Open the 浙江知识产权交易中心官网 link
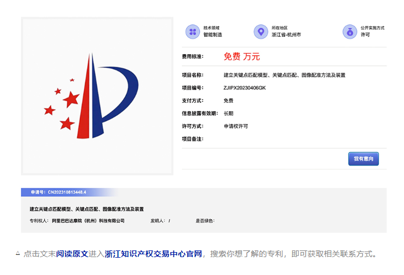The width and height of the screenshot is (404, 275). pos(153,254)
